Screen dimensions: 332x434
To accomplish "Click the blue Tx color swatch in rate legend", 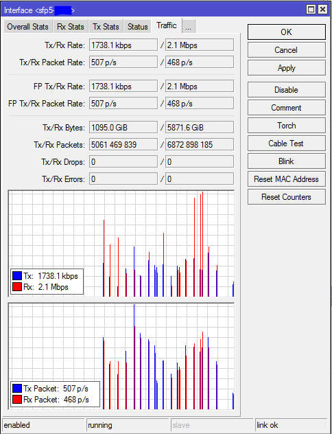I will (x=17, y=276).
